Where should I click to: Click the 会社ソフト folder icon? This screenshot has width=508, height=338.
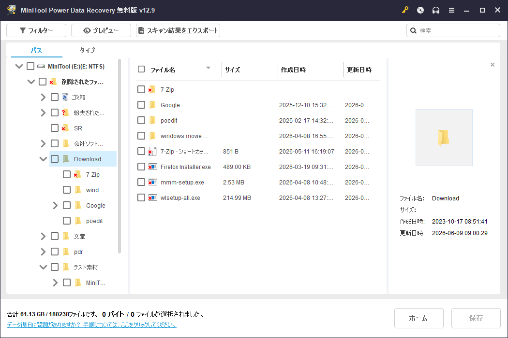coord(66,143)
